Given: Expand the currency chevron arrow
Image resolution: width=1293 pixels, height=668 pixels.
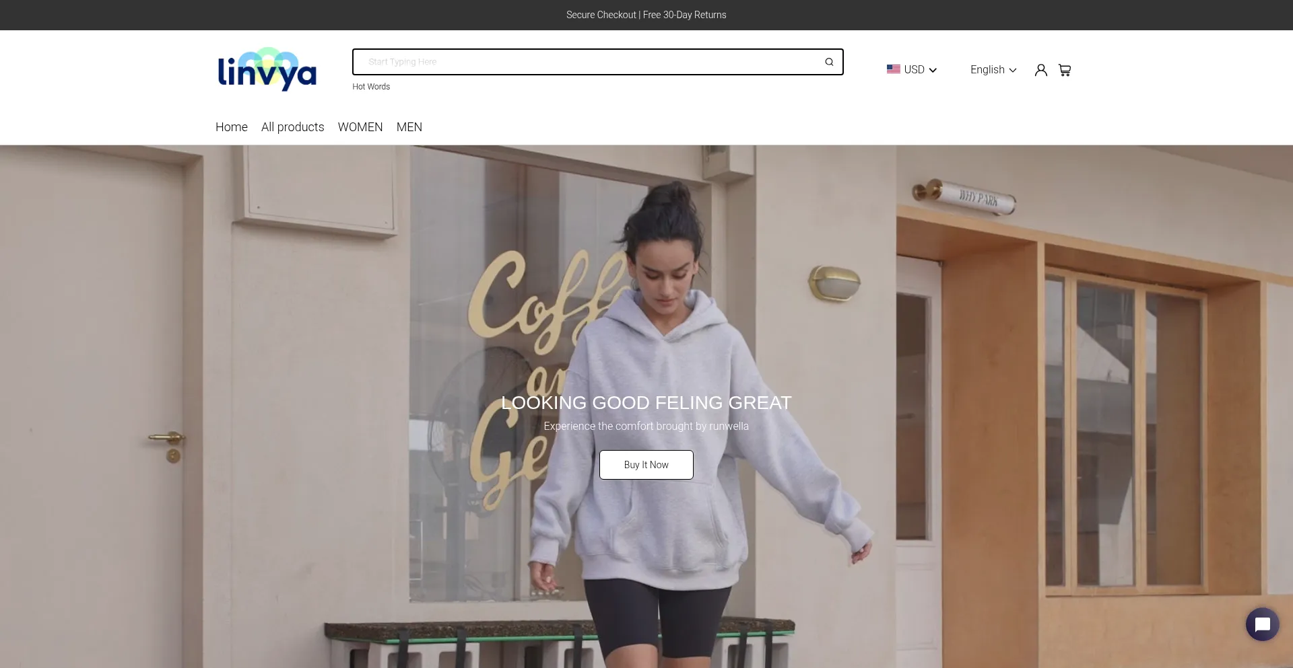Looking at the screenshot, I should (933, 70).
